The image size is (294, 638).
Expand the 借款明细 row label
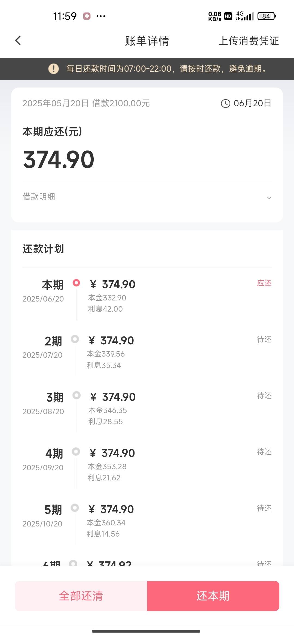[39, 197]
